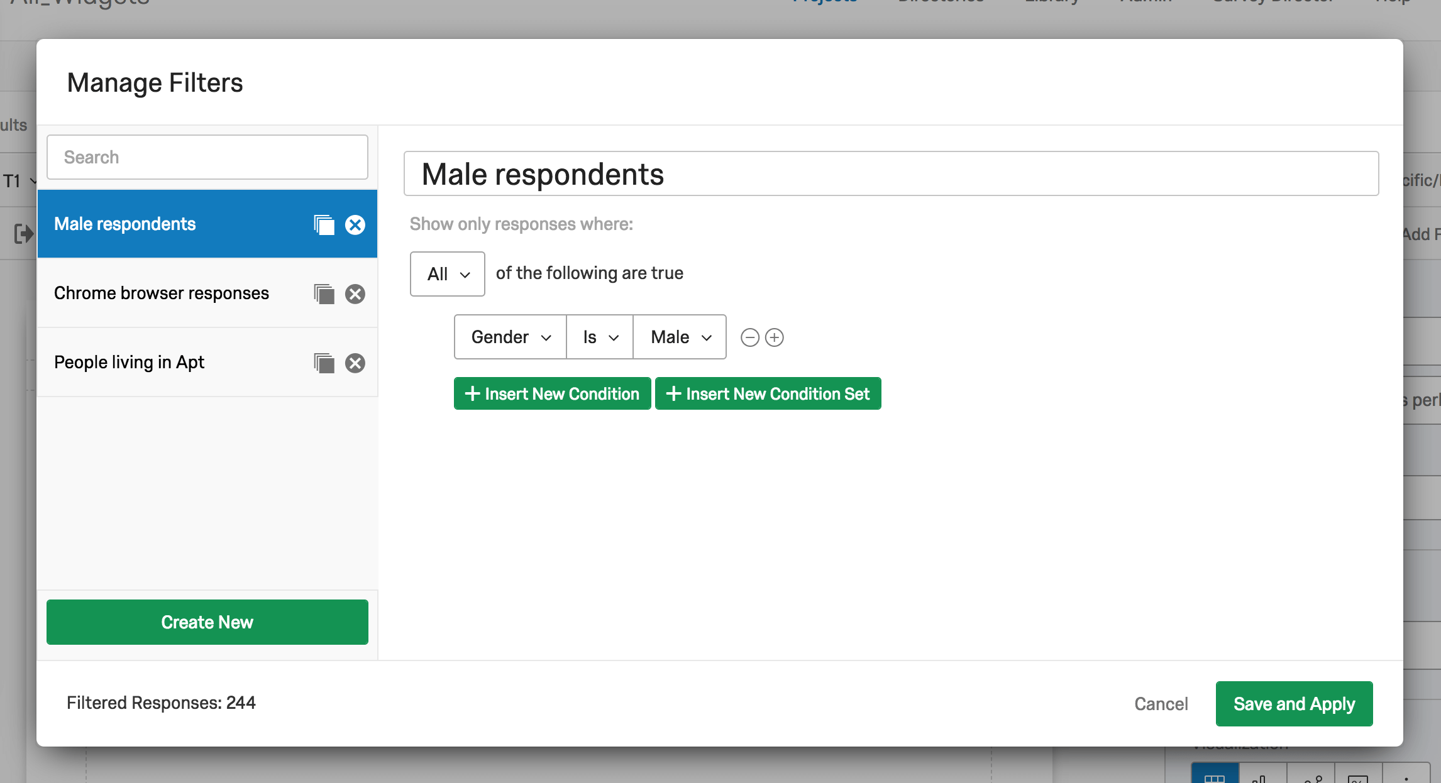Duplicate the Male respondents filter
The width and height of the screenshot is (1441, 783).
324,225
